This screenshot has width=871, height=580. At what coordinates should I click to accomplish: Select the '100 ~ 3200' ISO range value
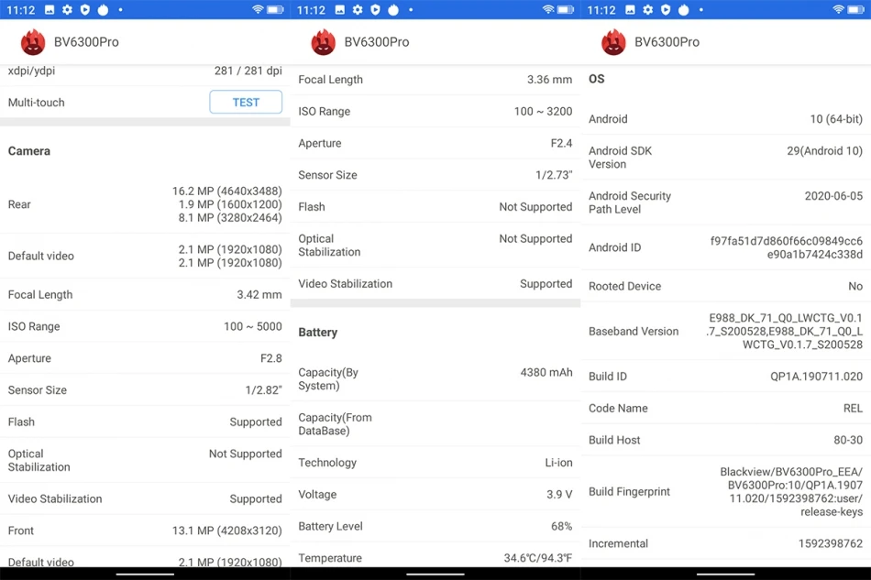tap(543, 111)
